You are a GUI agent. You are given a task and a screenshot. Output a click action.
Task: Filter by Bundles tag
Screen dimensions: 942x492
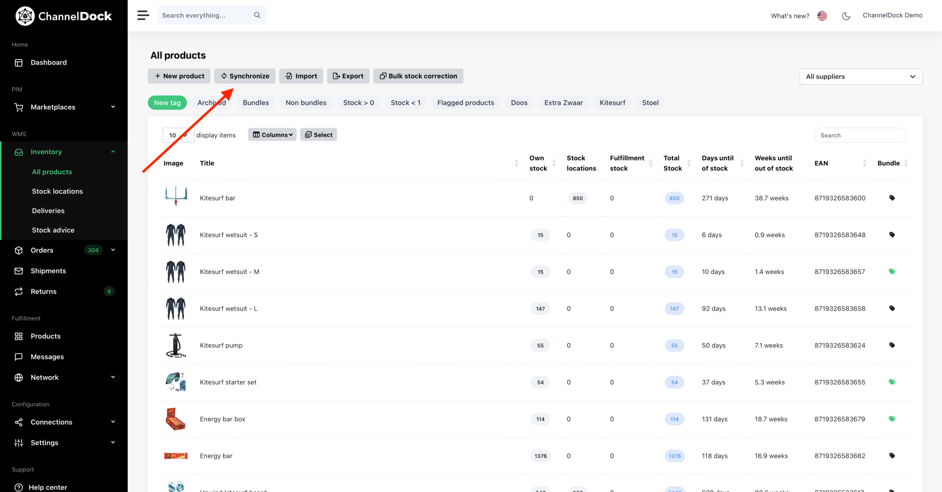[x=256, y=103]
